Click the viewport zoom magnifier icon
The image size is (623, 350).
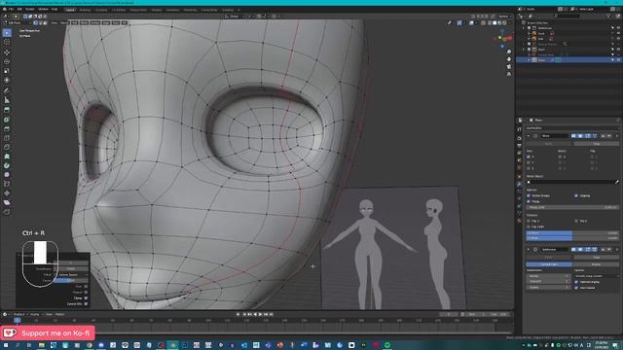(x=509, y=52)
